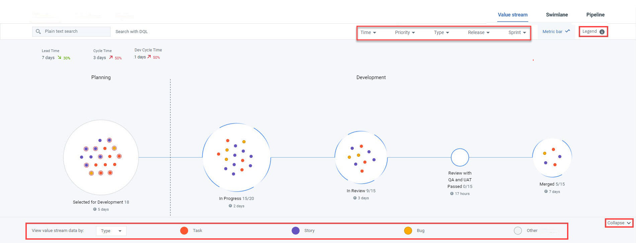Click the clock icon under Selected for Development
The width and height of the screenshot is (636, 243).
click(95, 209)
